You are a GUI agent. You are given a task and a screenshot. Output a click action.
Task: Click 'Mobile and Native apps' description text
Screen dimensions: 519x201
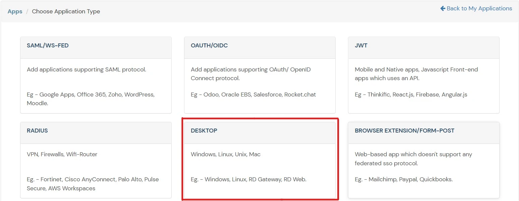coord(416,74)
